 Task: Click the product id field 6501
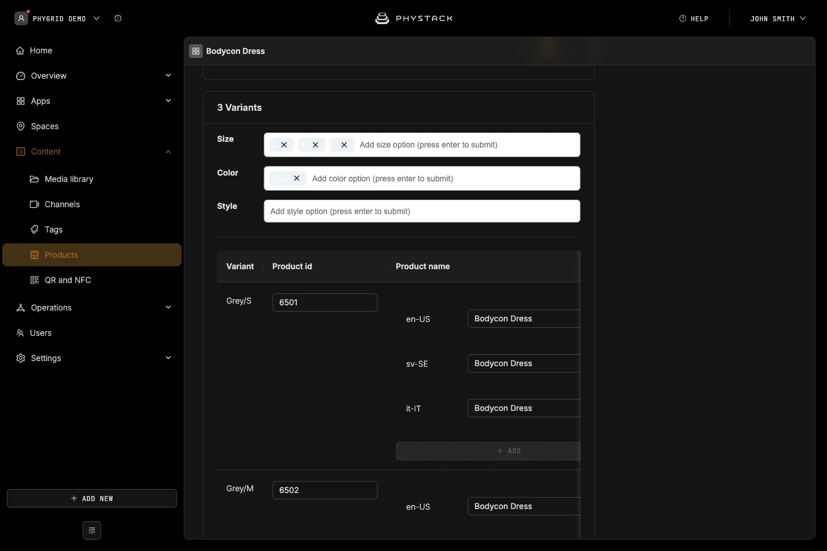(x=325, y=302)
